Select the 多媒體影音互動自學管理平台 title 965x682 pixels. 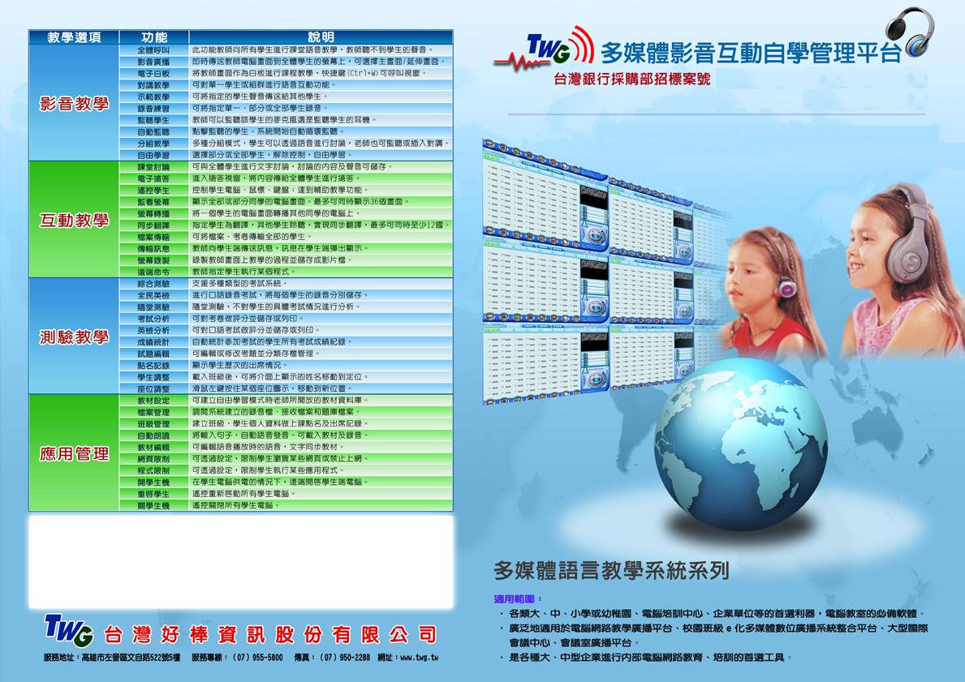point(750,53)
